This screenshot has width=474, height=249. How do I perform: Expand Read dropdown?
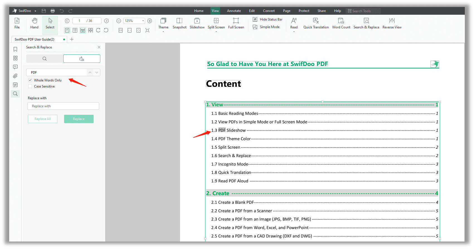294,32
